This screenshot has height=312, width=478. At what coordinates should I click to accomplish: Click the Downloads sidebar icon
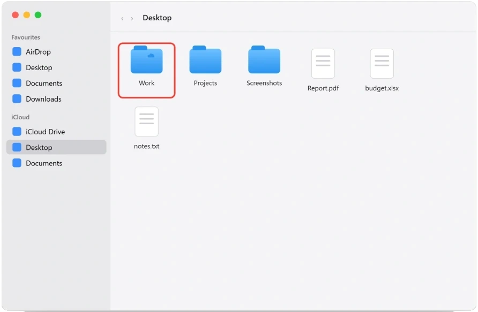pos(17,99)
